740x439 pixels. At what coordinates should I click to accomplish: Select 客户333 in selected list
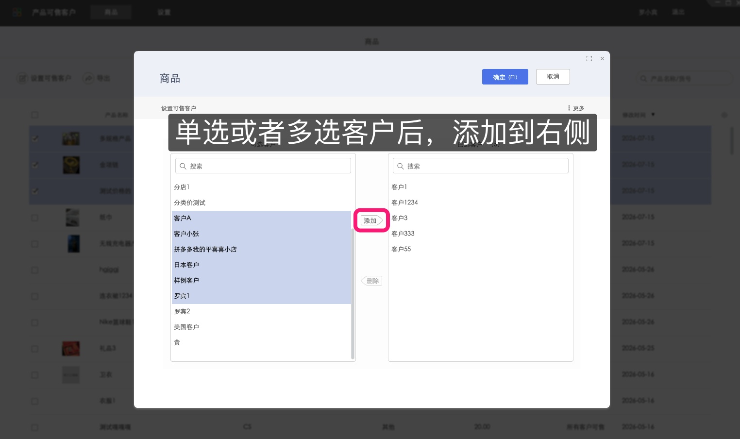point(481,234)
